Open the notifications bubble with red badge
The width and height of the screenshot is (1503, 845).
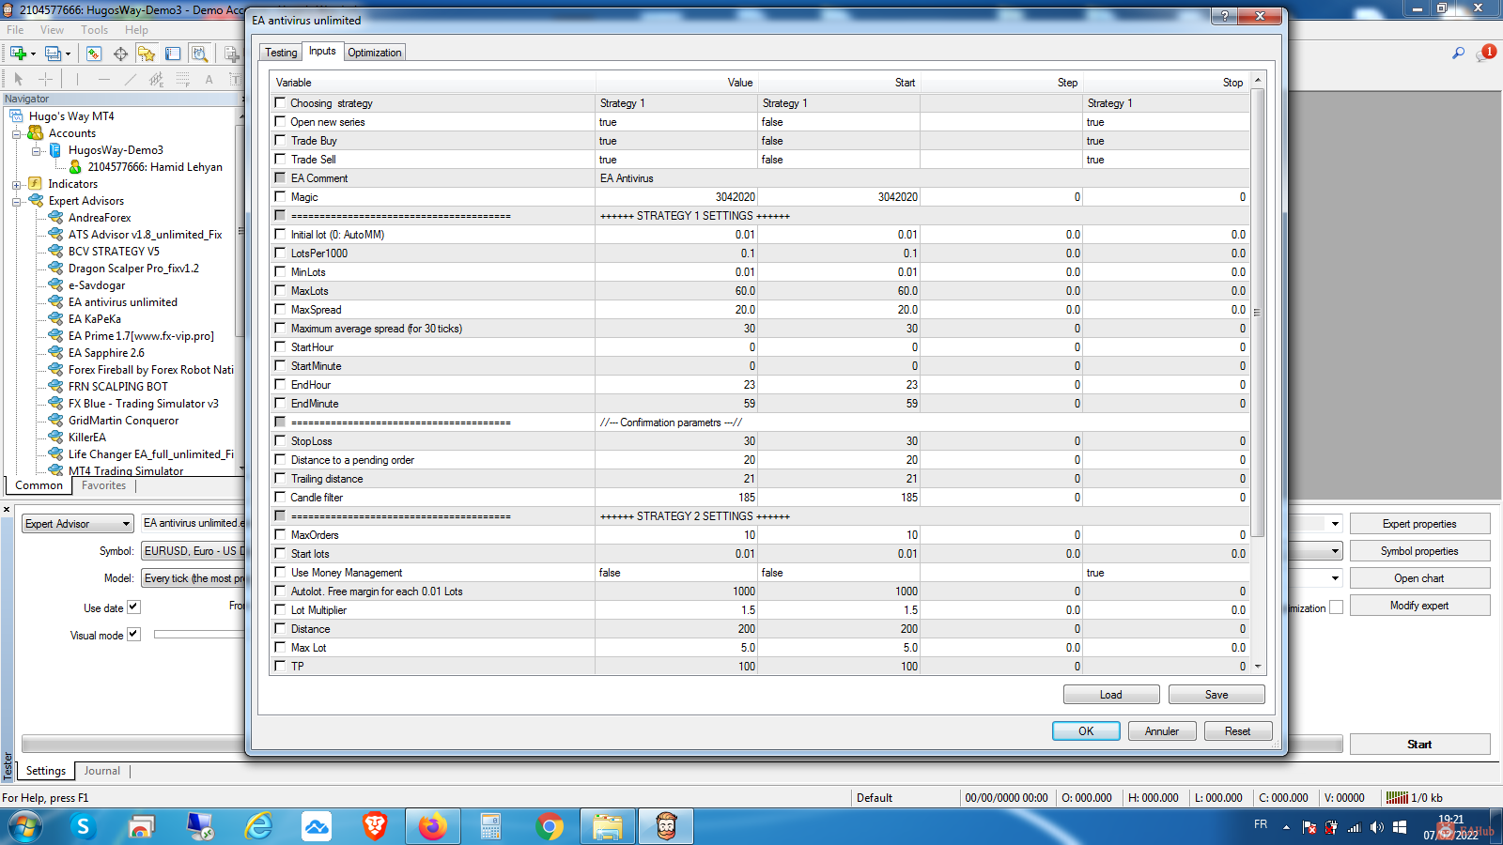pos(1485,54)
